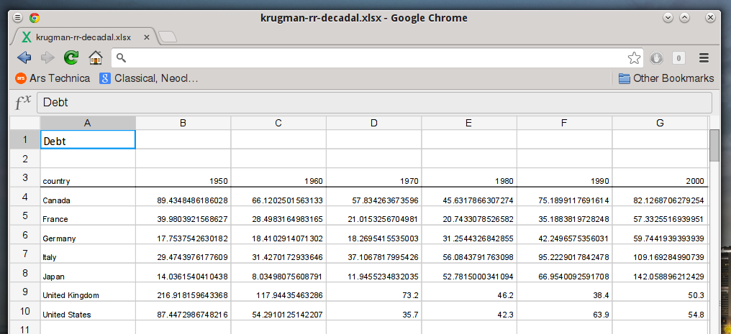This screenshot has width=731, height=334.
Task: Go to the home page icon
Action: [x=95, y=57]
